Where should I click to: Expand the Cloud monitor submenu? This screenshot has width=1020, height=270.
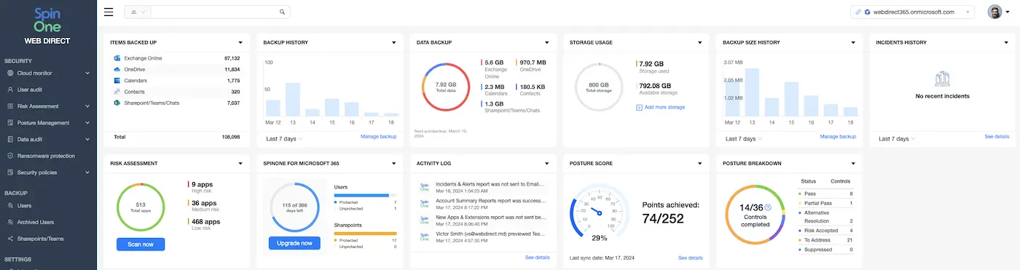(x=87, y=73)
